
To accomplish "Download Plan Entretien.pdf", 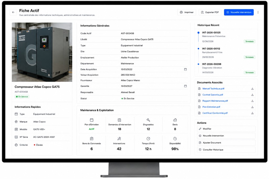I will 252,107.
